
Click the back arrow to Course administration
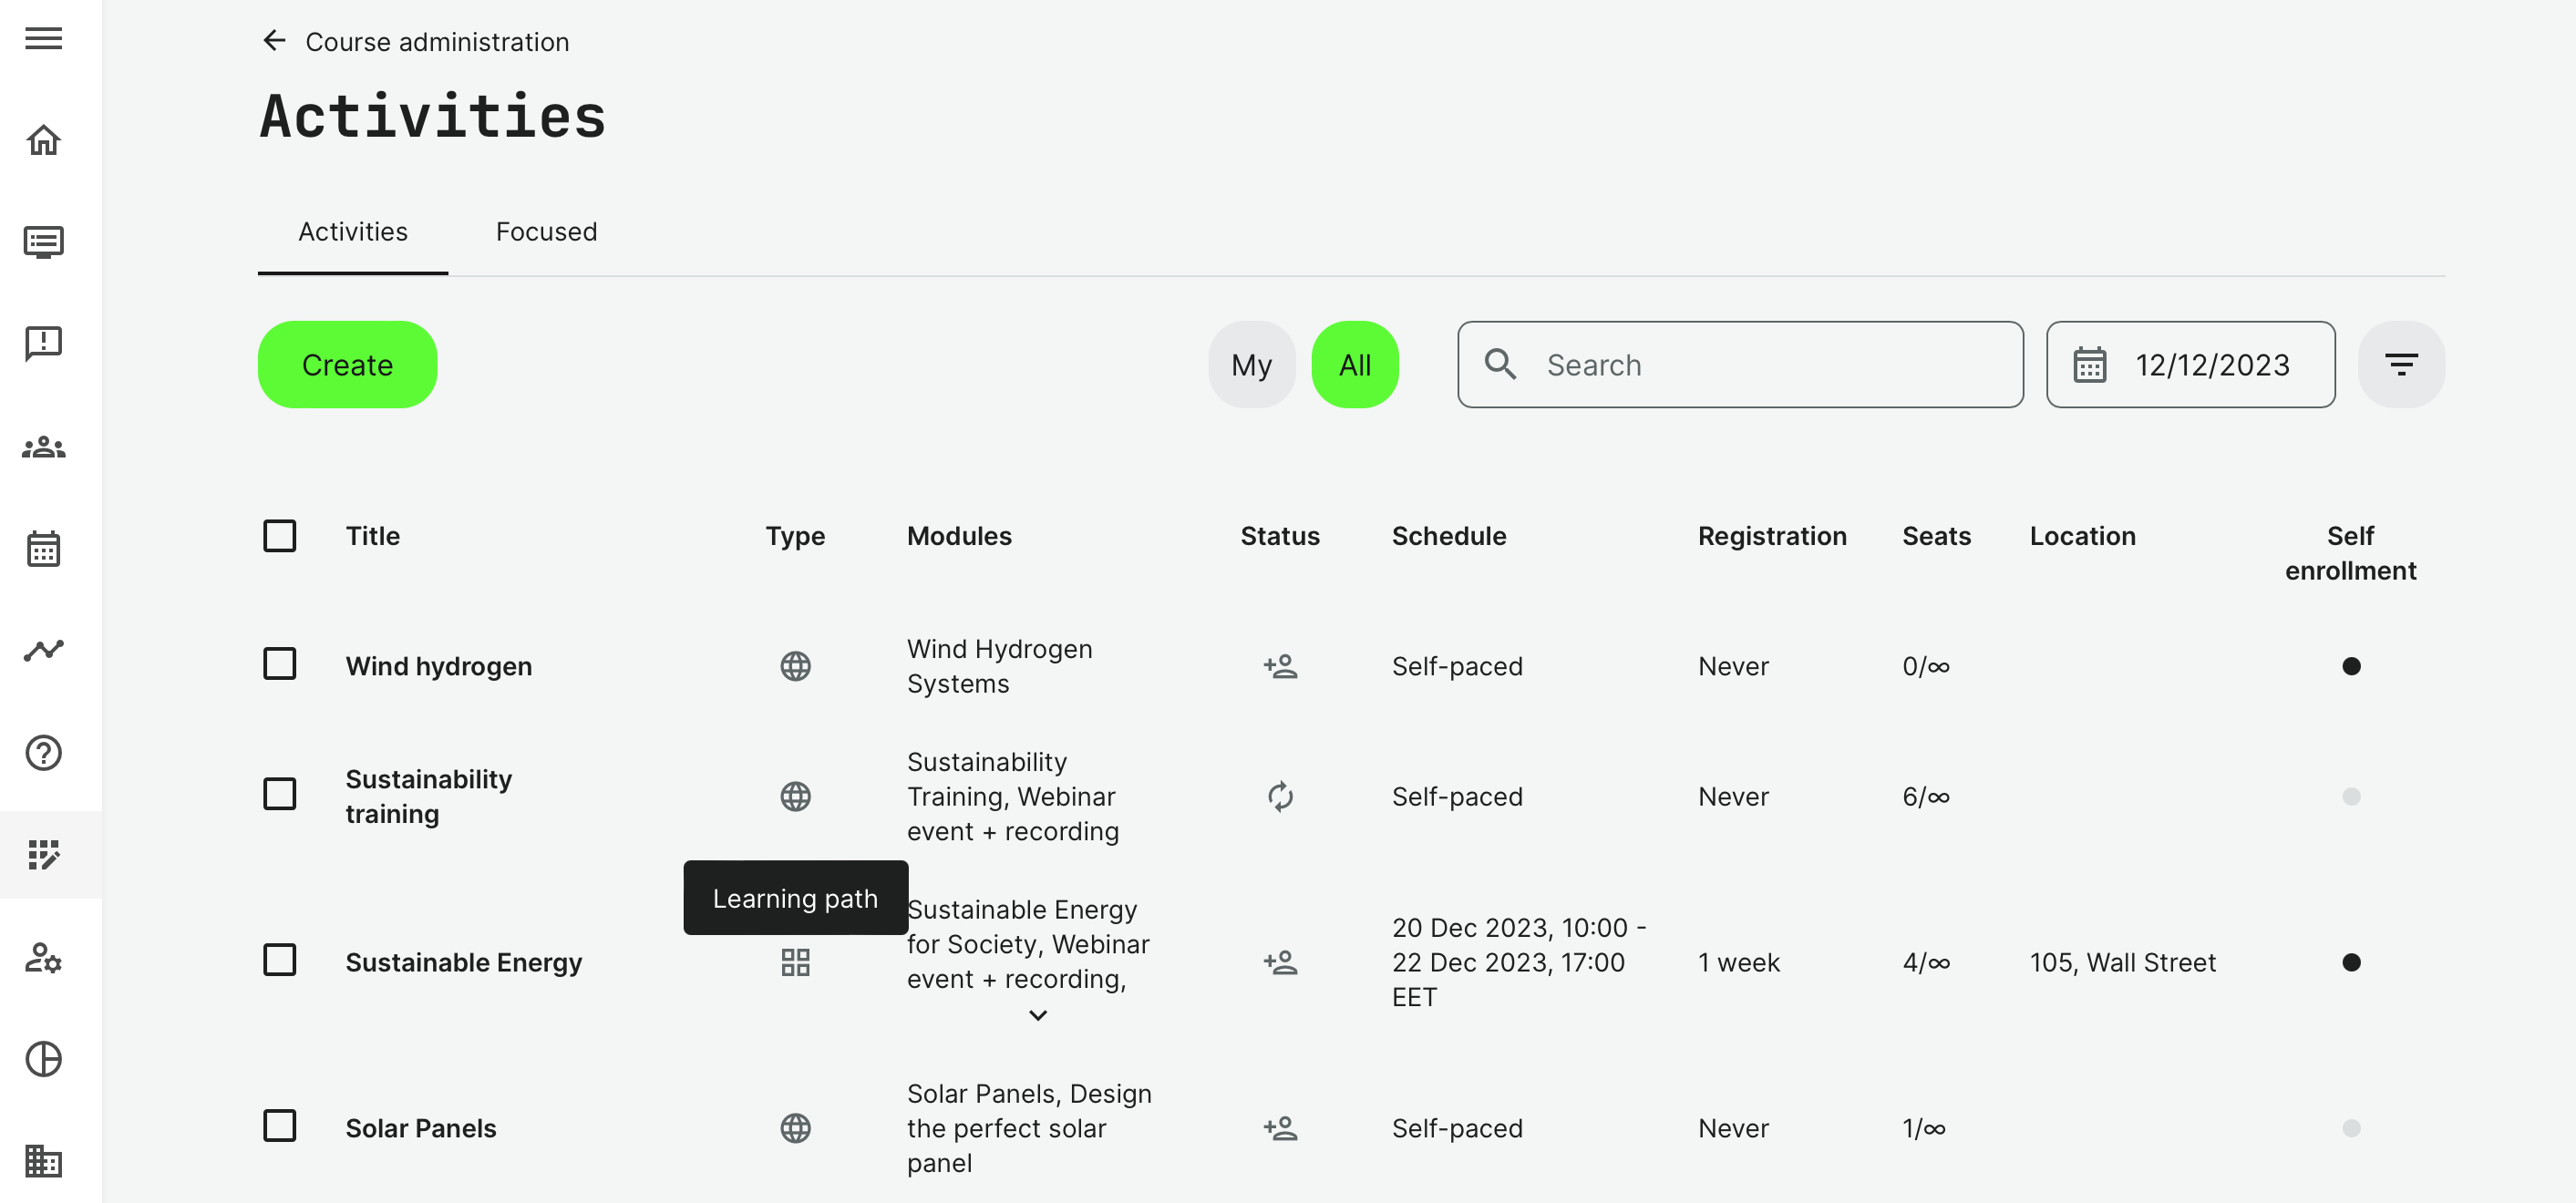click(x=274, y=41)
